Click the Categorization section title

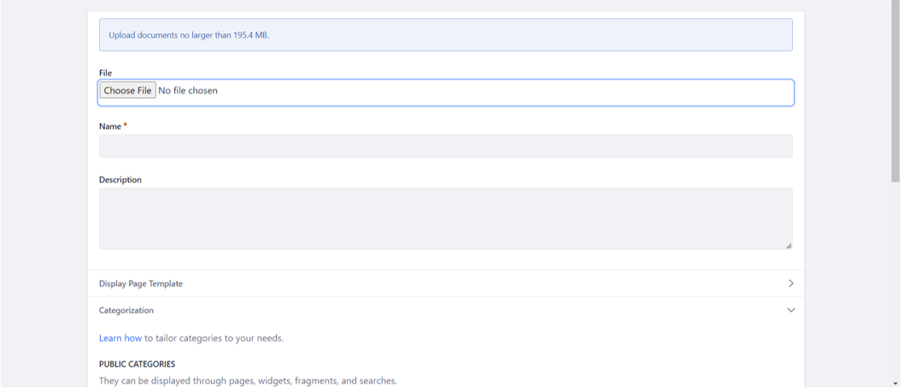[x=126, y=311]
